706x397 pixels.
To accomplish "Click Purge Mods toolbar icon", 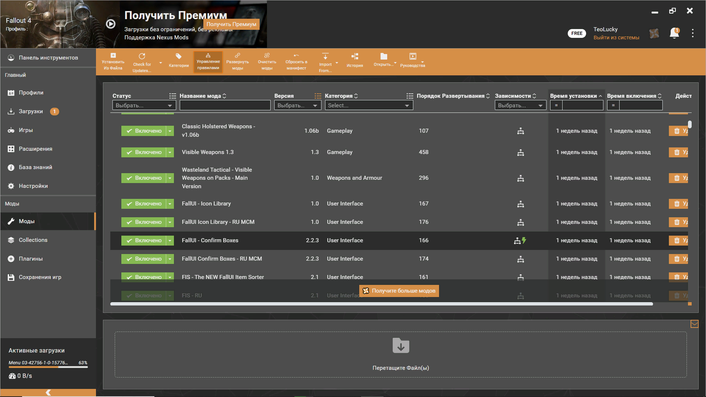I will click(267, 56).
